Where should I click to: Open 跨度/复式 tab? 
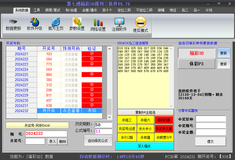click(x=53, y=10)
